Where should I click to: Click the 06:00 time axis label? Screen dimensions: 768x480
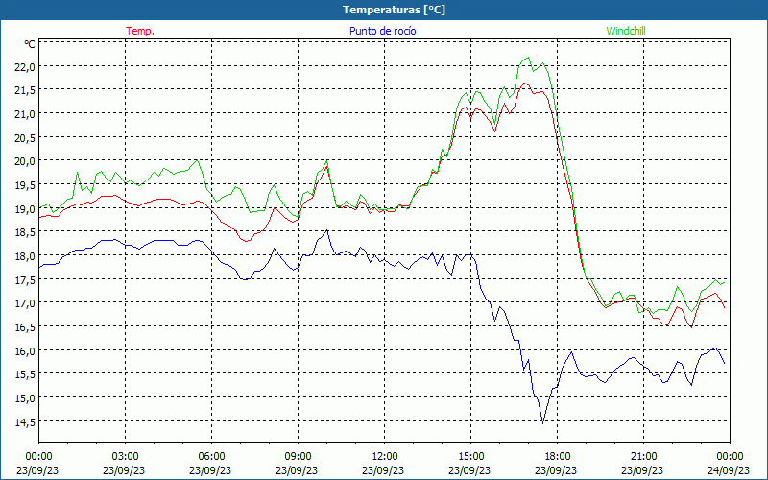coord(211,457)
